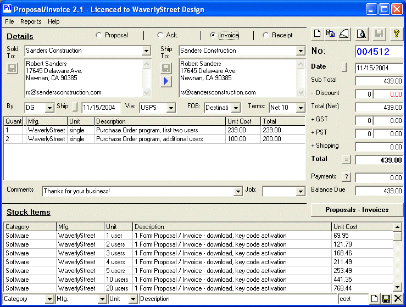Open the Reports menu

[31, 21]
